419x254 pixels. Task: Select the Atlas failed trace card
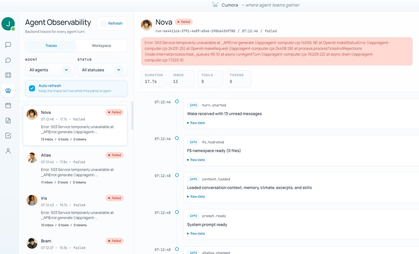(x=75, y=168)
